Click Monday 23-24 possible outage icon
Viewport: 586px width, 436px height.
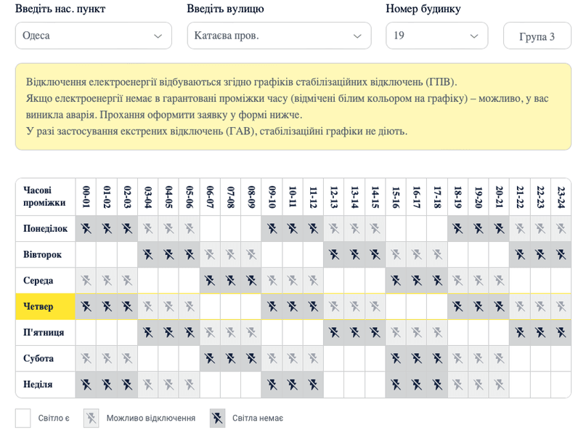[561, 229]
